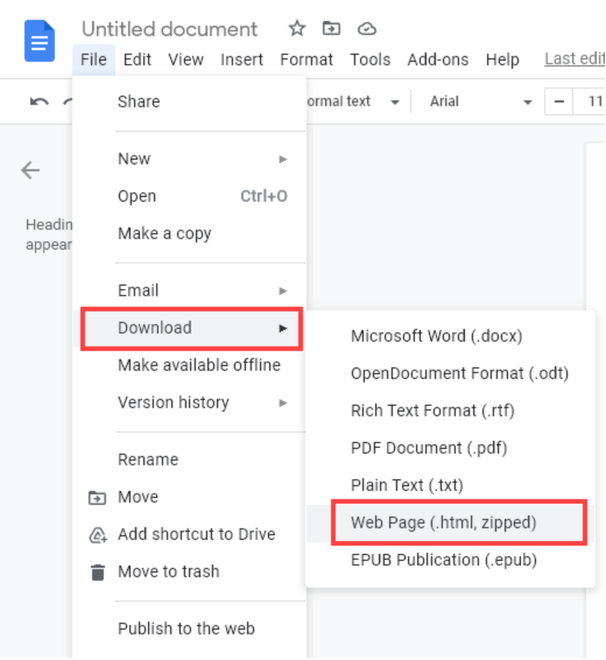Open the Tools menu

click(x=370, y=59)
